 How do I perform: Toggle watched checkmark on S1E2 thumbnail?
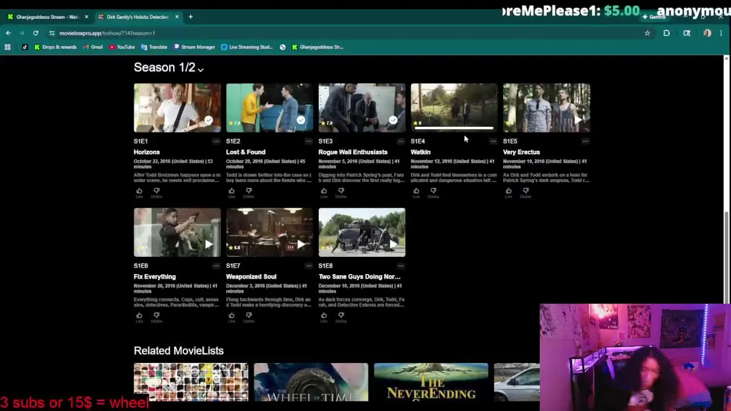point(301,120)
